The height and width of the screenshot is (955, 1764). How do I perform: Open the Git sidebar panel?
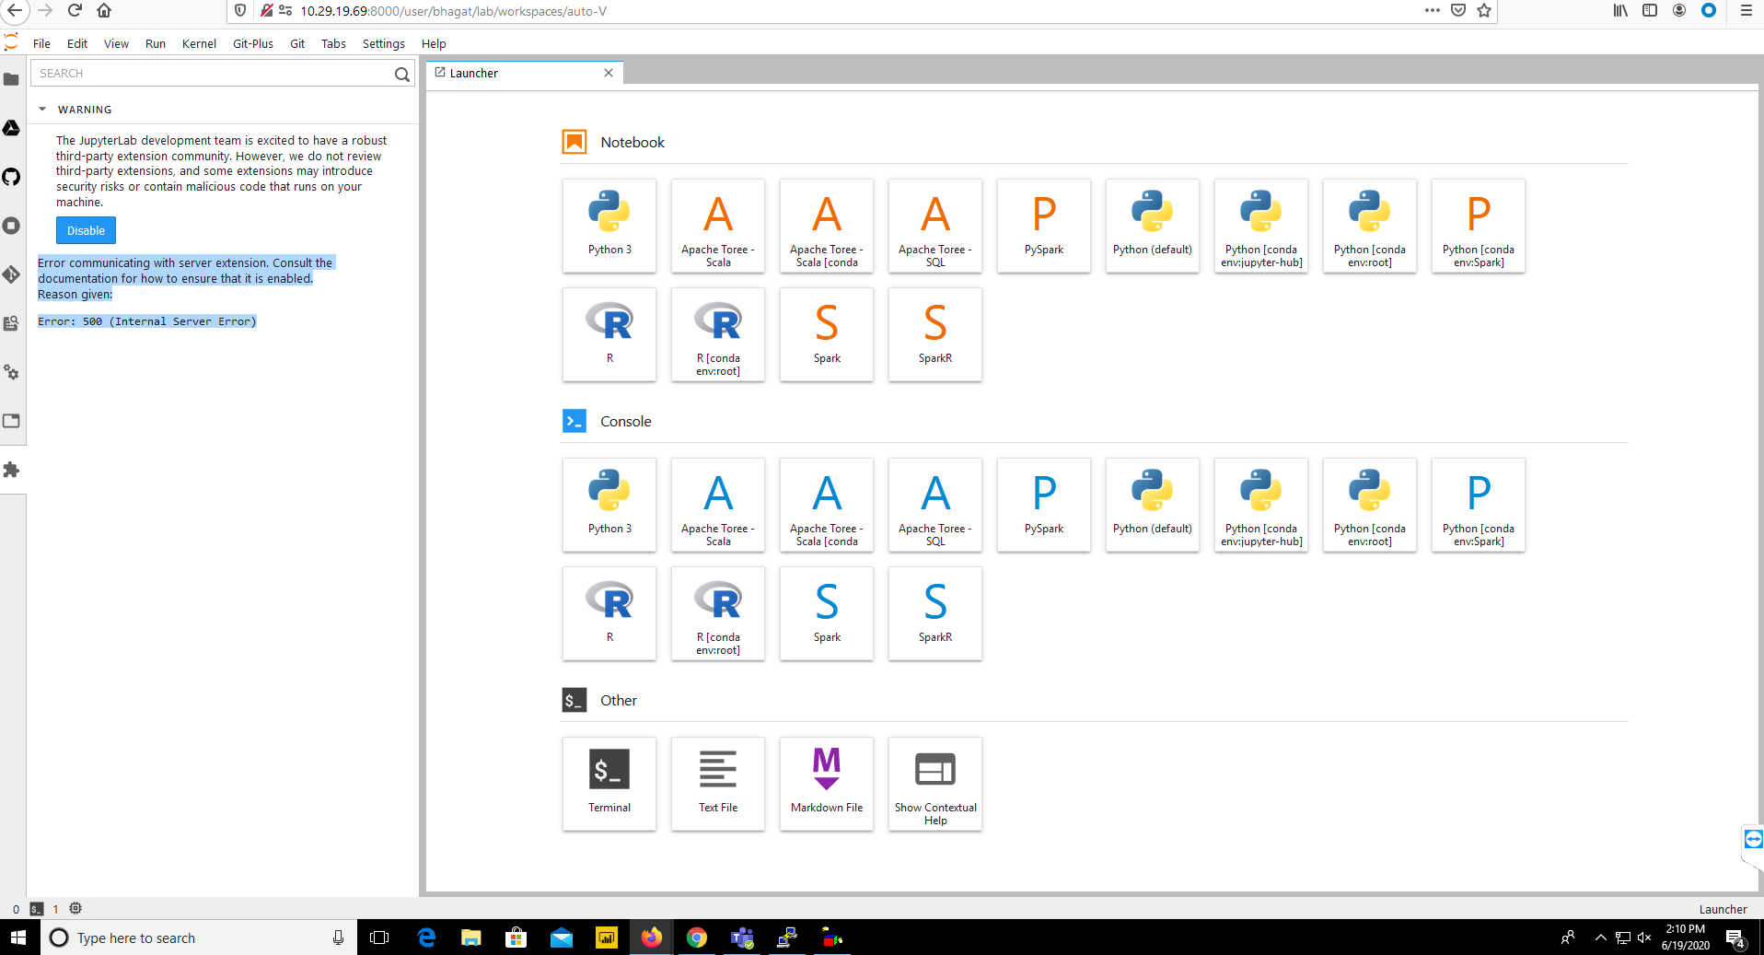[x=12, y=274]
